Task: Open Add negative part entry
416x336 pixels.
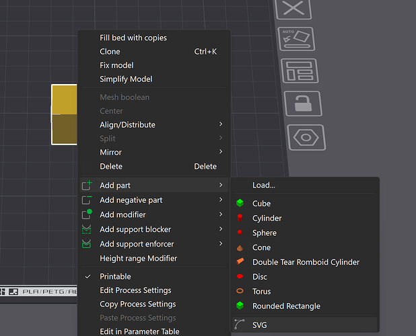Action: coord(131,200)
